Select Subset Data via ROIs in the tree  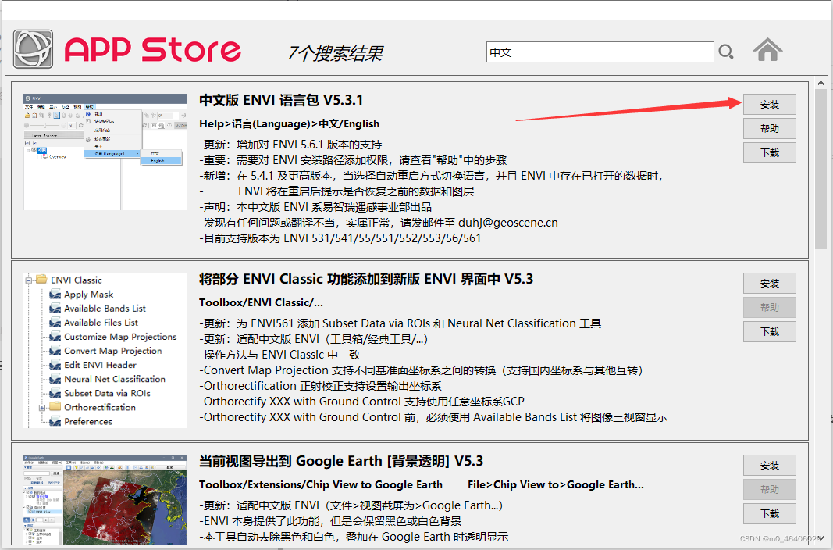pyautogui.click(x=107, y=393)
